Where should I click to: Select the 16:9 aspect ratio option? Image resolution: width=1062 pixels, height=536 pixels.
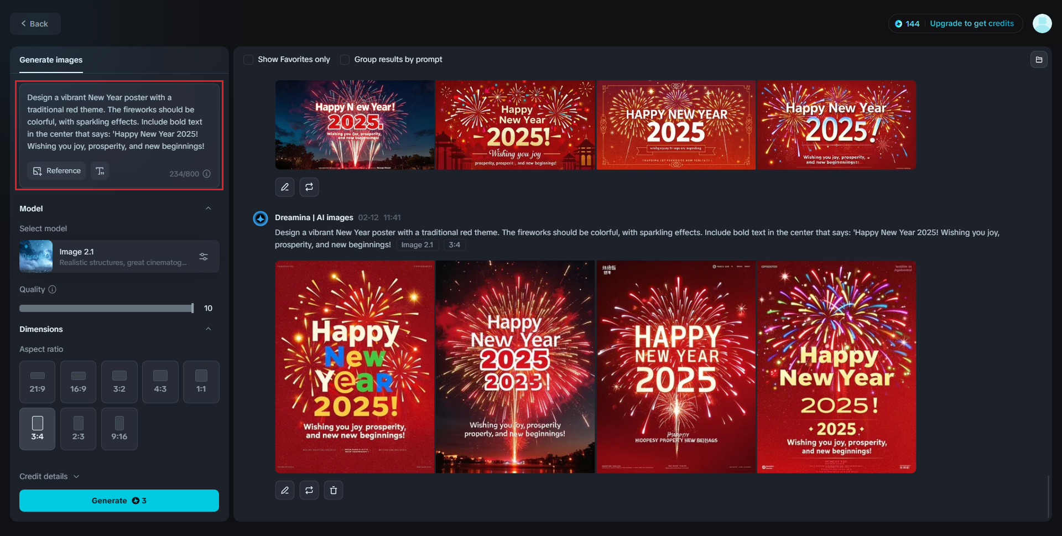(79, 382)
